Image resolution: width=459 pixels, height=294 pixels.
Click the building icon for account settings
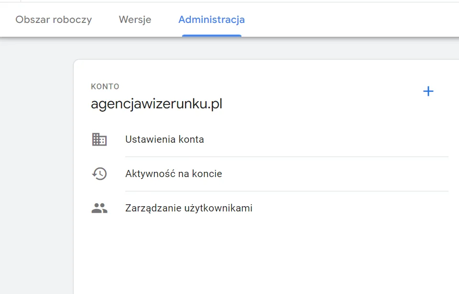click(99, 139)
